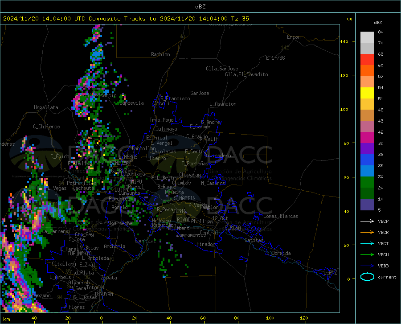Click the dBZ title at top

point(200,7)
